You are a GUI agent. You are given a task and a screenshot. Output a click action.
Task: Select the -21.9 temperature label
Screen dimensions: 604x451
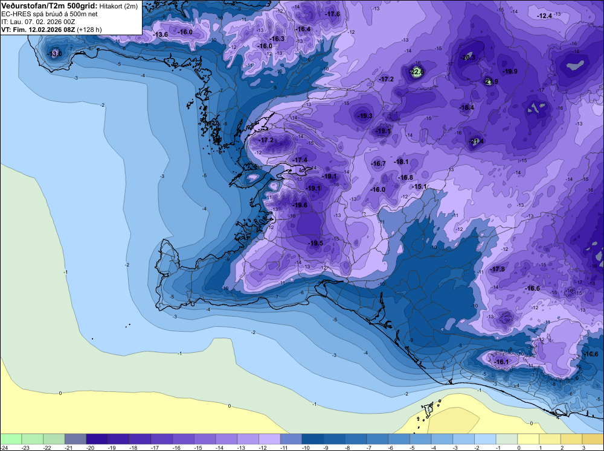coord(490,81)
